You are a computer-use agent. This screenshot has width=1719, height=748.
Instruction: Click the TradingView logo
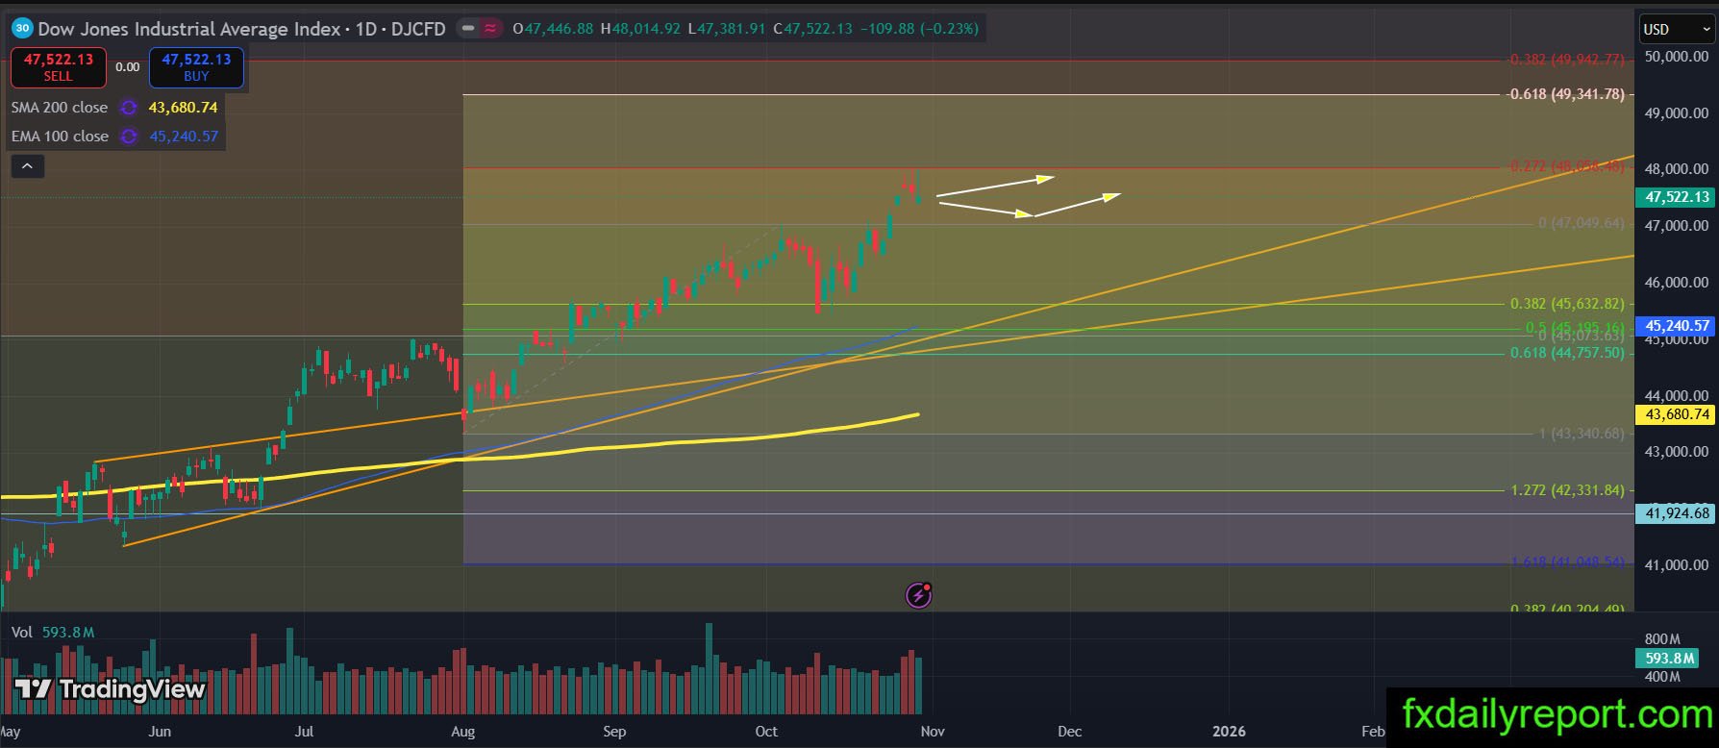tap(110, 688)
